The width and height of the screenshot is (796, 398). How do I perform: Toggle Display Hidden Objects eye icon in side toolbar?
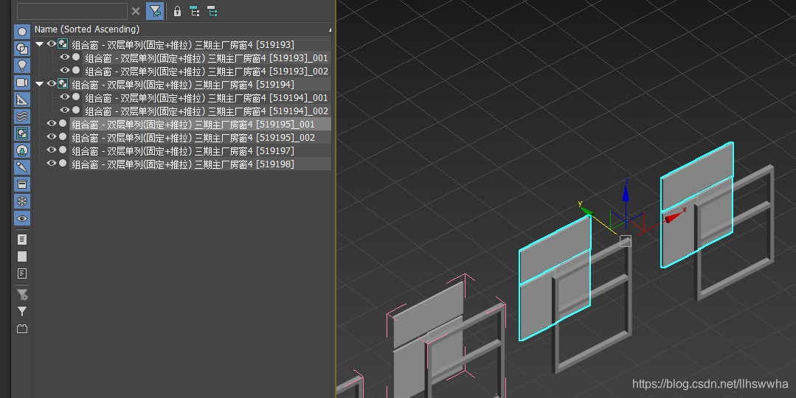pos(22,218)
